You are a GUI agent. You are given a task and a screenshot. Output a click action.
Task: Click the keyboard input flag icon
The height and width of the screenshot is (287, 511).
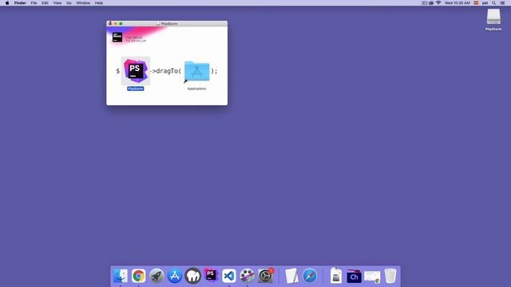(476, 3)
